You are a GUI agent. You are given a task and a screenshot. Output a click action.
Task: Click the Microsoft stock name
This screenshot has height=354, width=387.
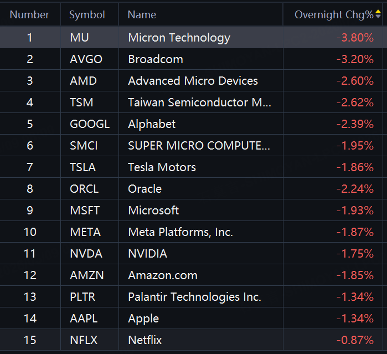[153, 211]
